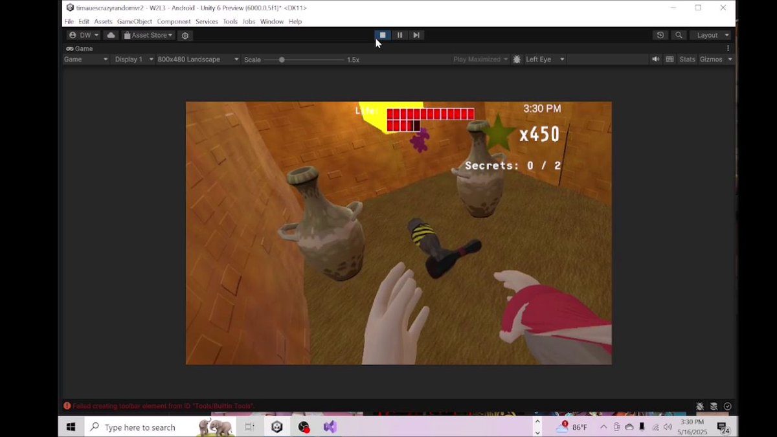Toggle the Stats overlay
This screenshot has width=777, height=437.
click(x=687, y=59)
